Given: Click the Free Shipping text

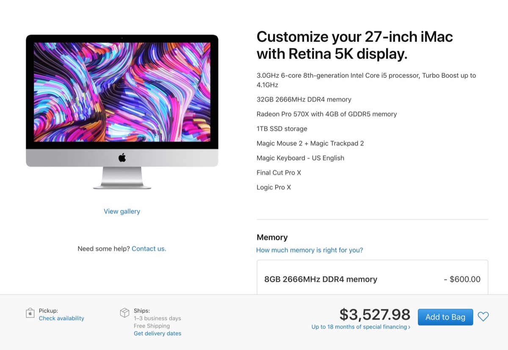Looking at the screenshot, I should (x=152, y=326).
